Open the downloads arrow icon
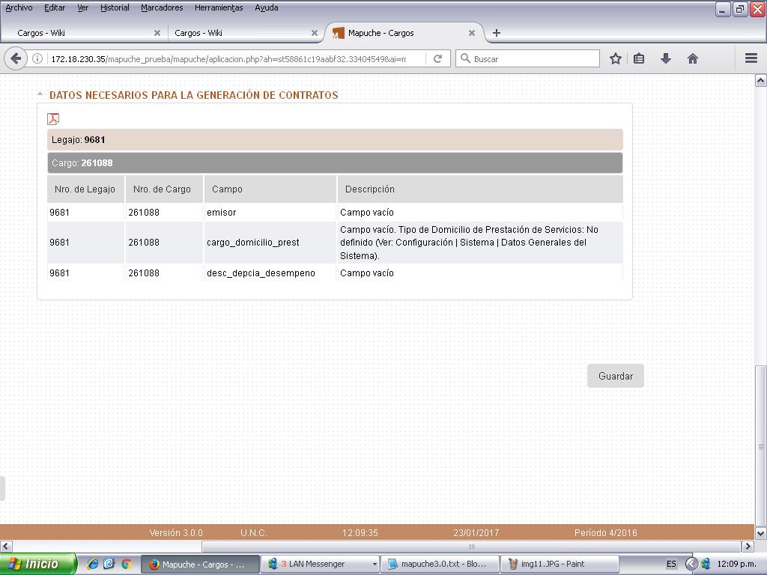Screen dimensions: 767x575 point(665,58)
